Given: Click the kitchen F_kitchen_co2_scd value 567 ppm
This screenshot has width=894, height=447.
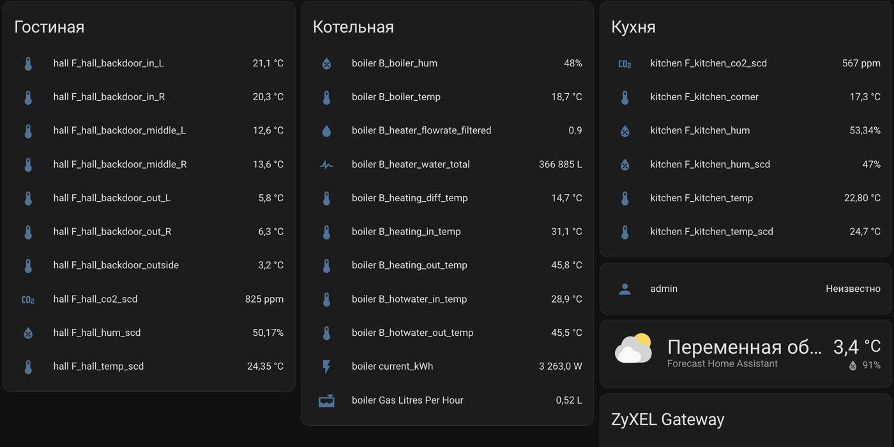Looking at the screenshot, I should tap(861, 63).
